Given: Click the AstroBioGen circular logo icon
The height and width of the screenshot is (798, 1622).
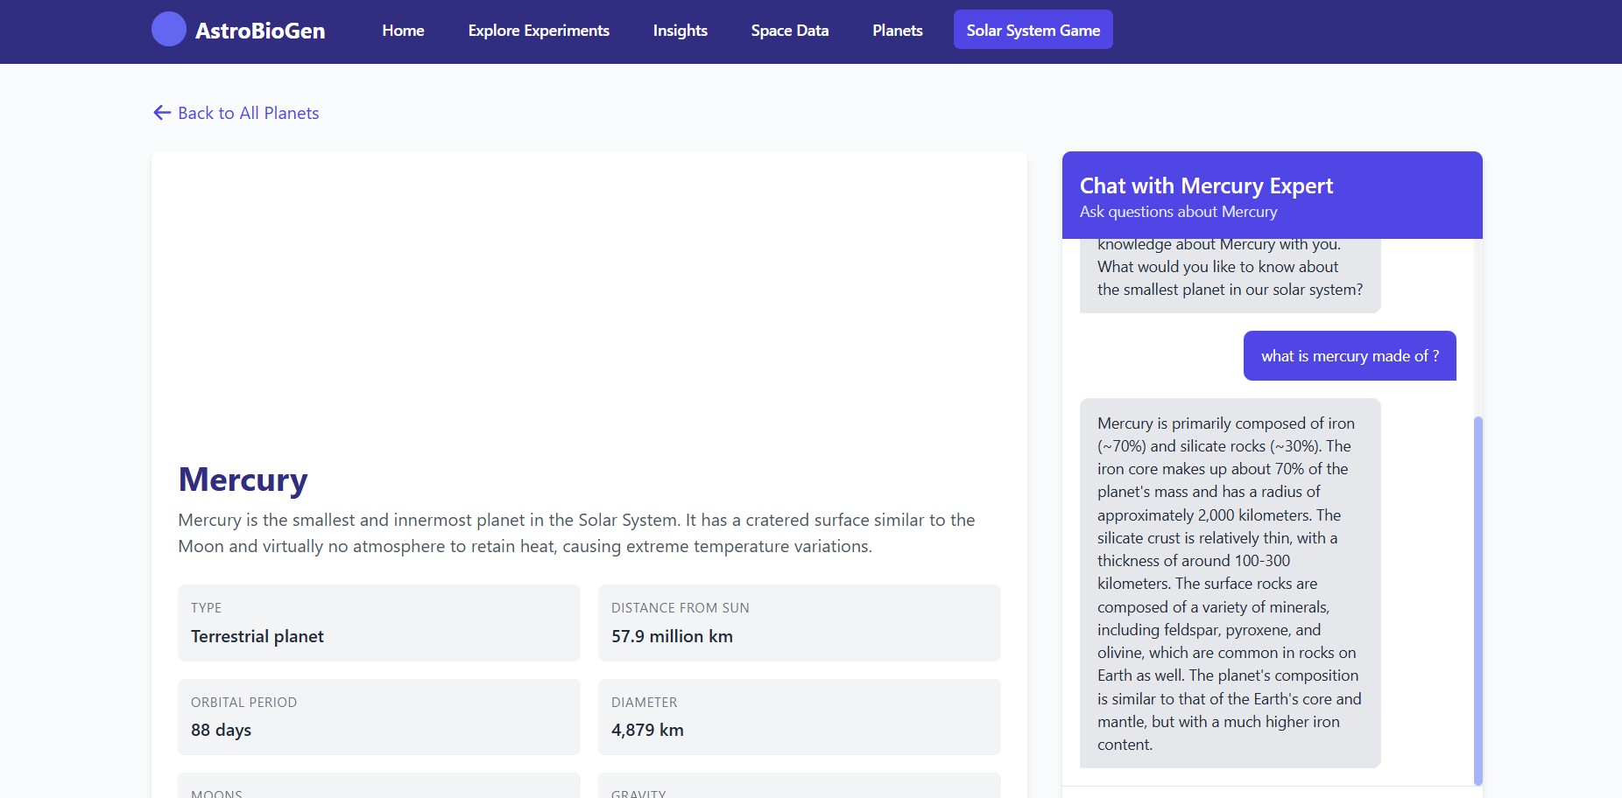Looking at the screenshot, I should (169, 29).
